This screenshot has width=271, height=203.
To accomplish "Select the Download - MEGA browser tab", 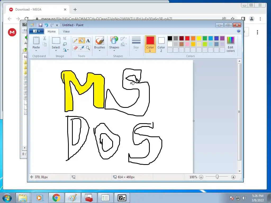I will (38, 10).
